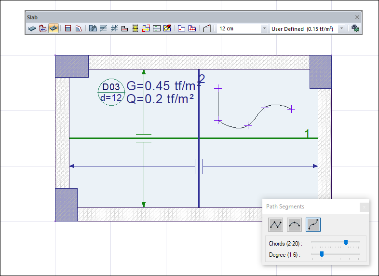Click the dropdown arrow next to 12 cm
Screen dimensions: 379x276
click(264, 29)
